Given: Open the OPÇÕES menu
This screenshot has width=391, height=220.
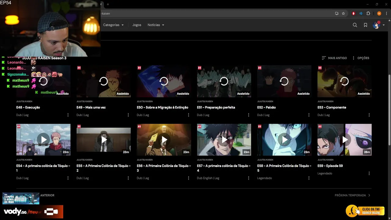Looking at the screenshot, I should pyautogui.click(x=361, y=58).
